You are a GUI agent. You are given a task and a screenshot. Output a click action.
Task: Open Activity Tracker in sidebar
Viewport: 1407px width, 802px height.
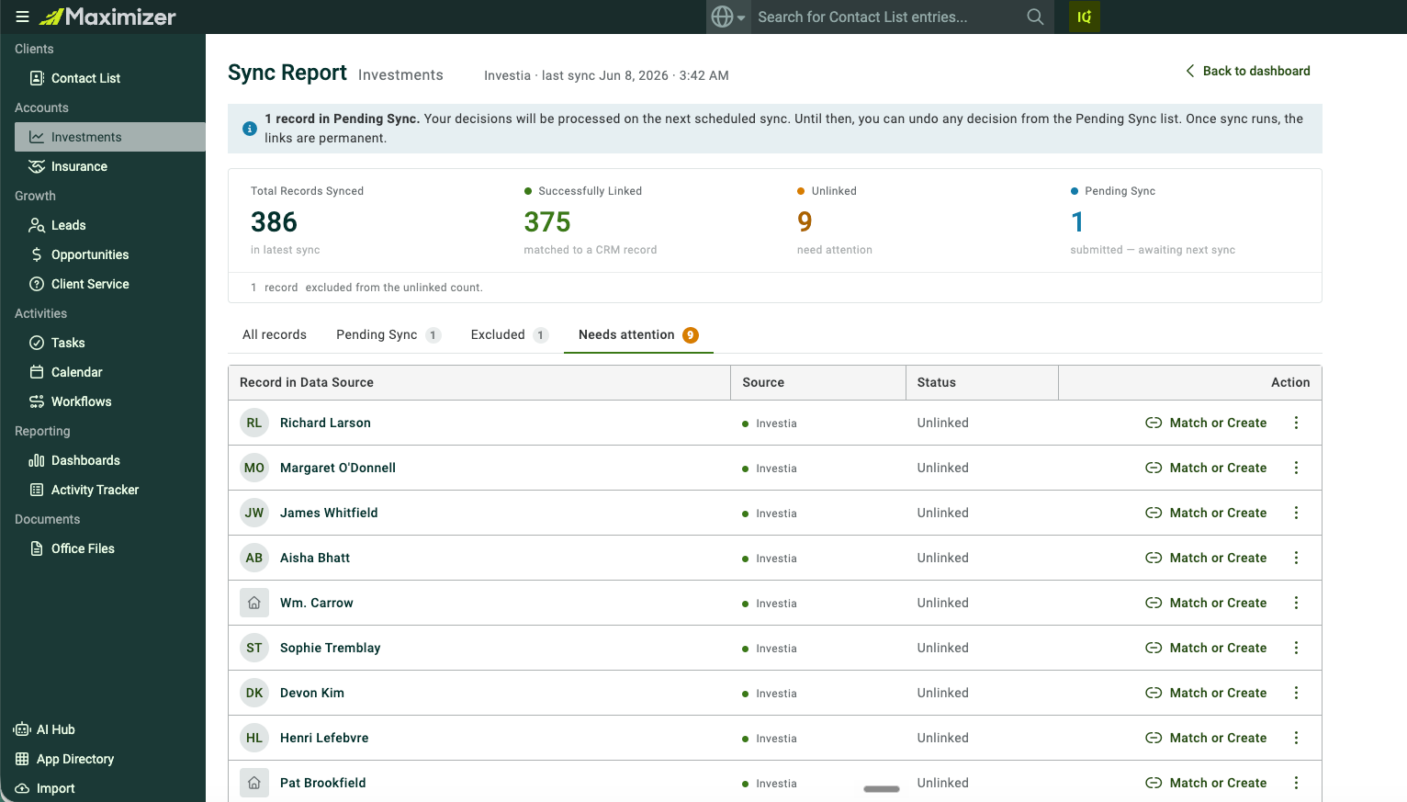coord(110,490)
